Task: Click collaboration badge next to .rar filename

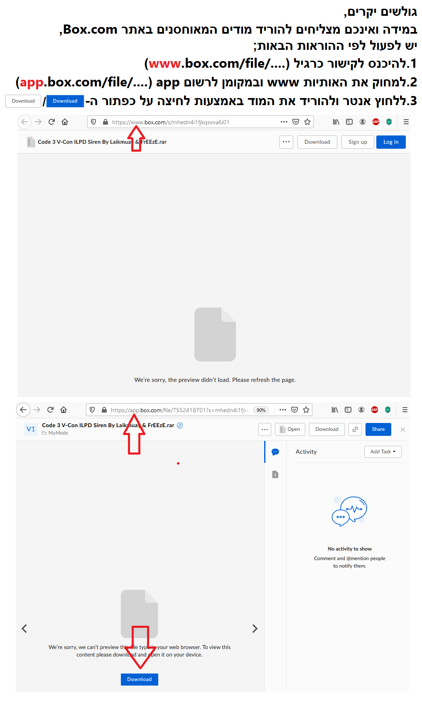Action: pyautogui.click(x=180, y=425)
